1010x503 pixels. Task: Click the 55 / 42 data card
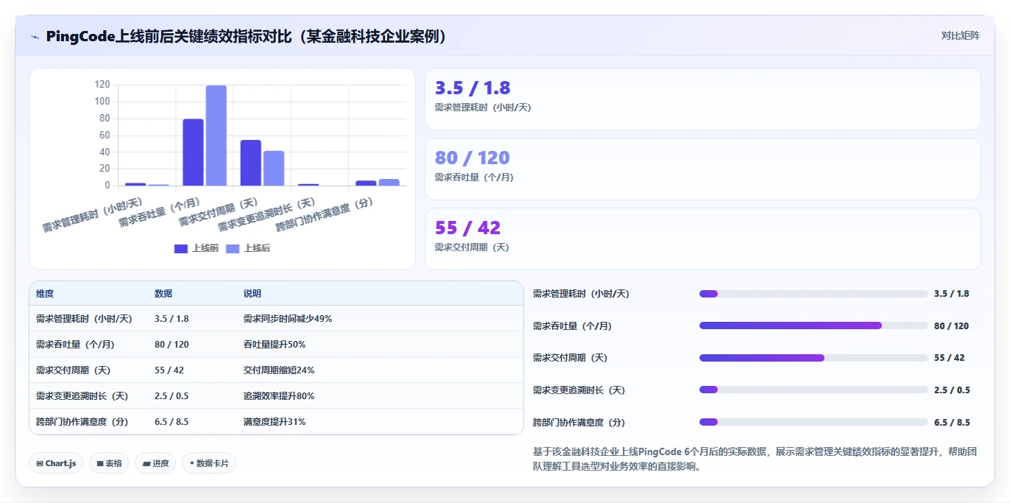click(x=703, y=239)
